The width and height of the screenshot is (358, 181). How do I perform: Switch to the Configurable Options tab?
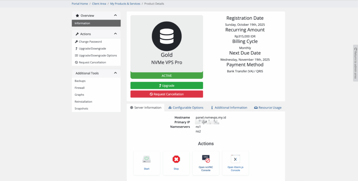point(186,108)
